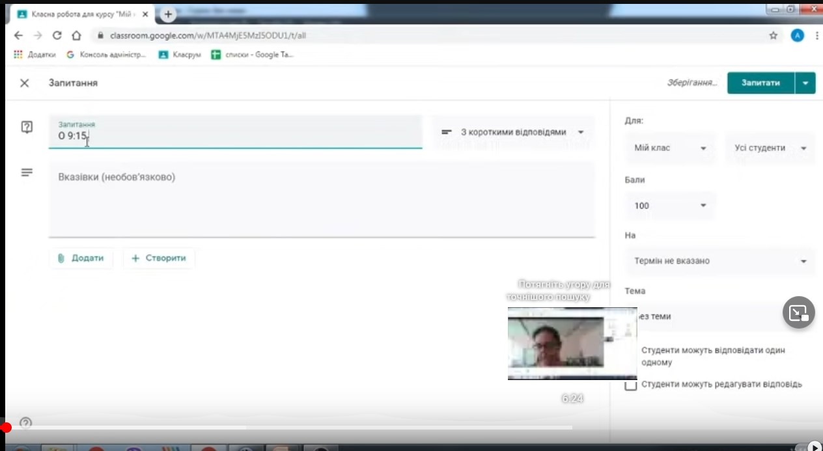Go back with the browser back arrow
The height and width of the screenshot is (451, 823).
click(x=18, y=36)
